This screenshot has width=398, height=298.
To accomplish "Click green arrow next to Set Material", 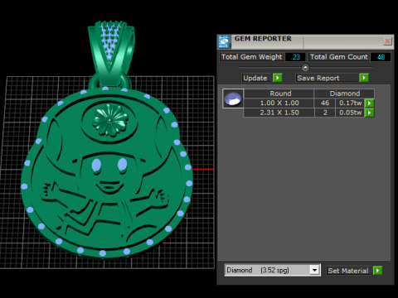I will pos(377,271).
